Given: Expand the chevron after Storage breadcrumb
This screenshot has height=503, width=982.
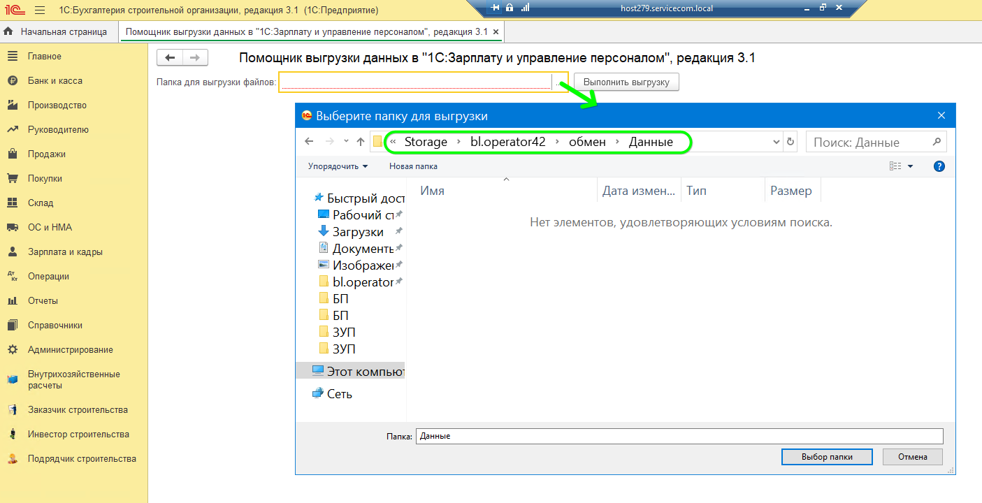Looking at the screenshot, I should point(459,142).
